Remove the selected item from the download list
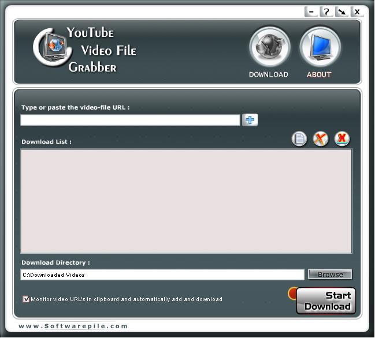The height and width of the screenshot is (338, 375). 321,138
